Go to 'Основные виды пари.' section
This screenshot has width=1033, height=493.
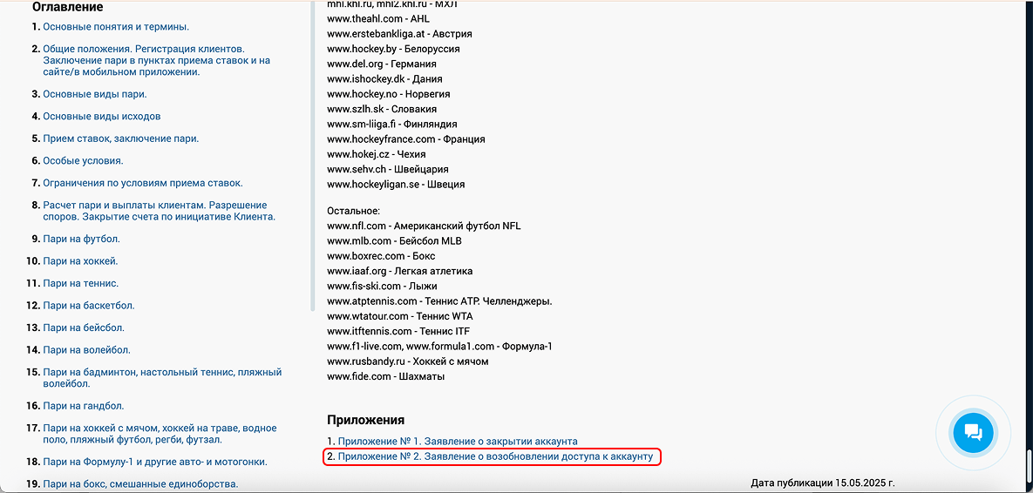point(95,94)
